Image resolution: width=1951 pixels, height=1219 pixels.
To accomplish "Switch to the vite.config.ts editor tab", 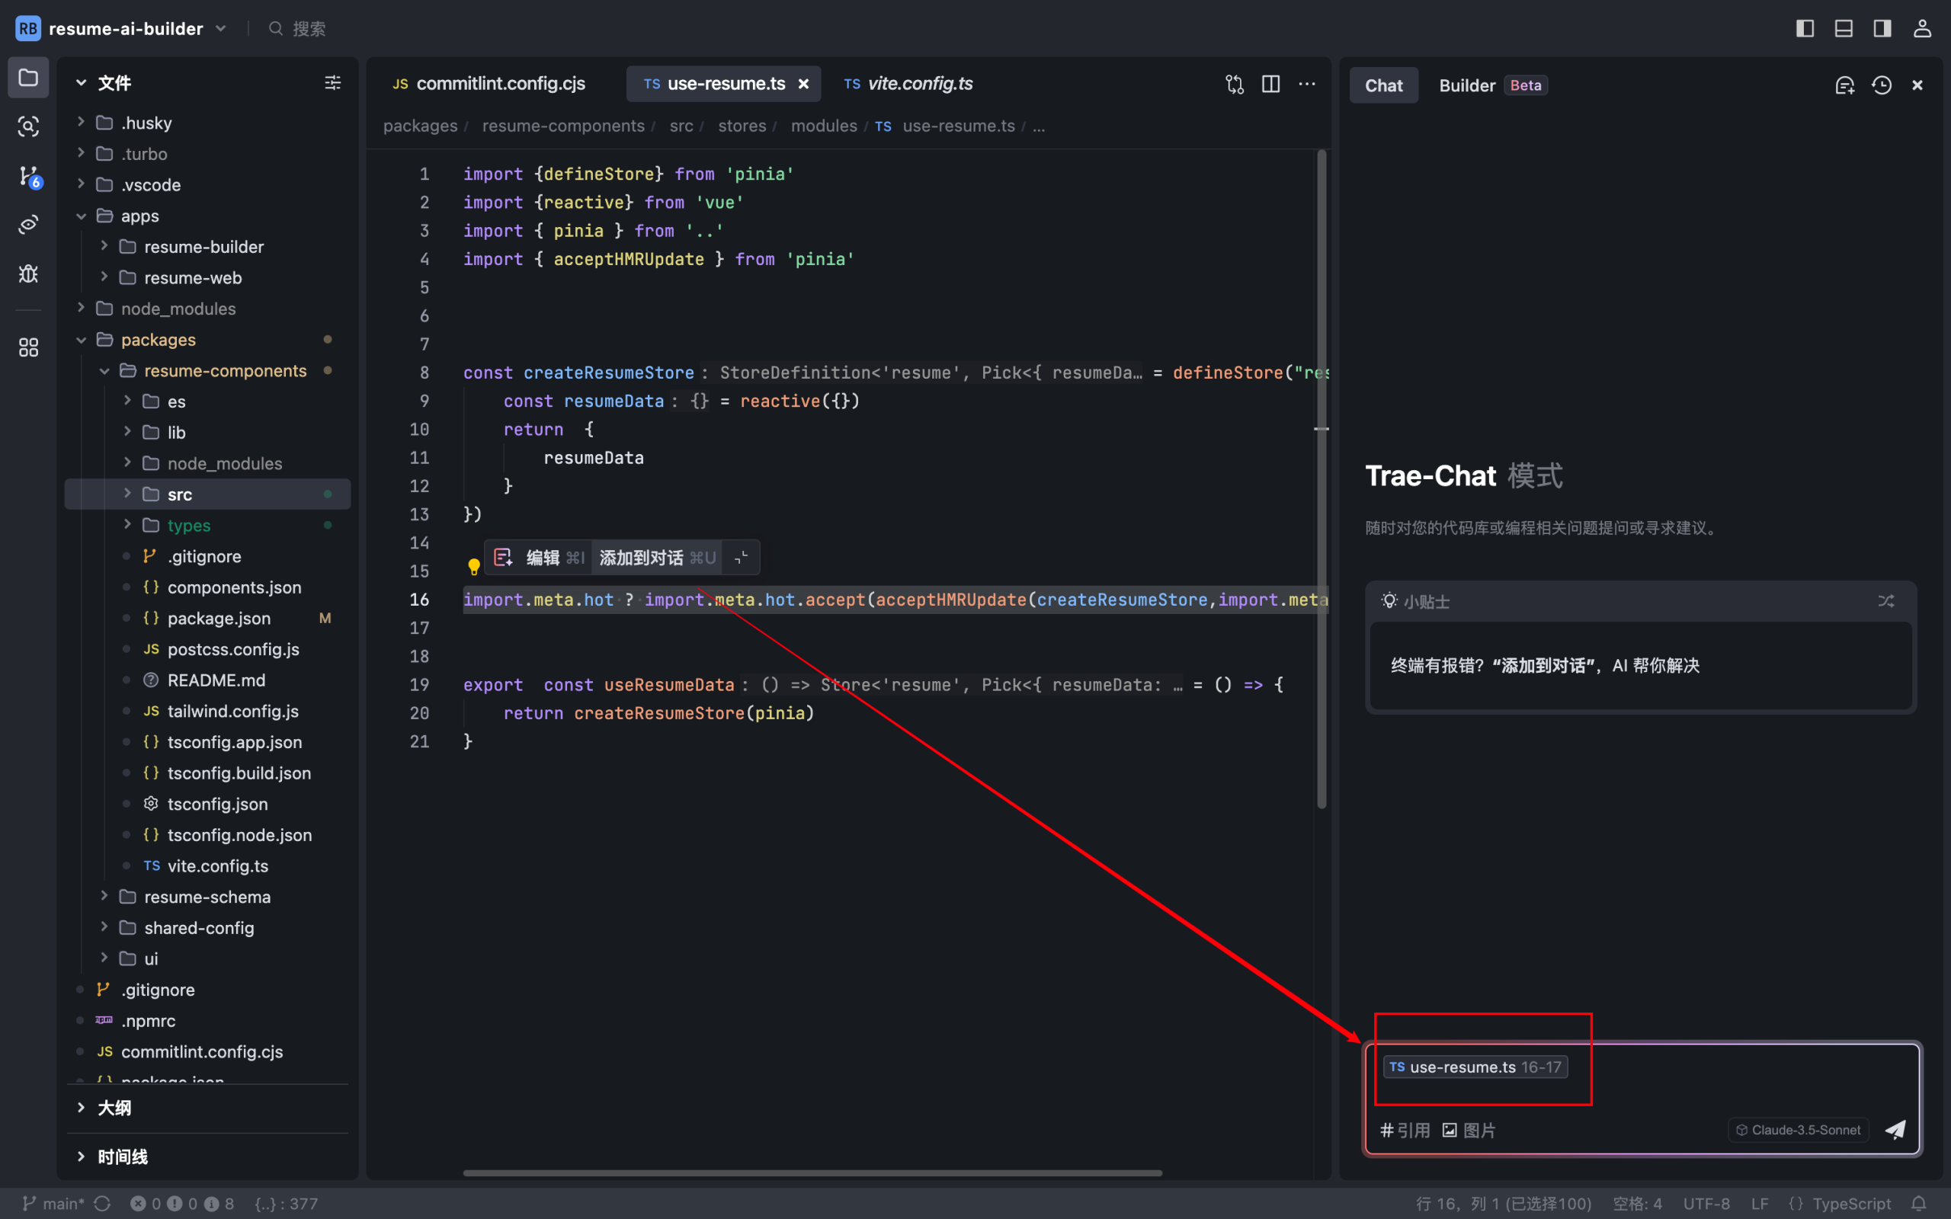I will pos(908,84).
